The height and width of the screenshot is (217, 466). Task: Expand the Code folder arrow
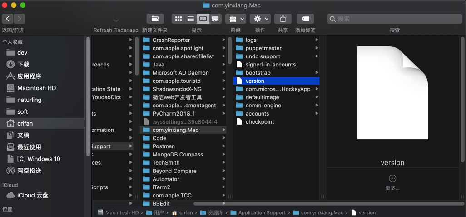click(x=224, y=138)
